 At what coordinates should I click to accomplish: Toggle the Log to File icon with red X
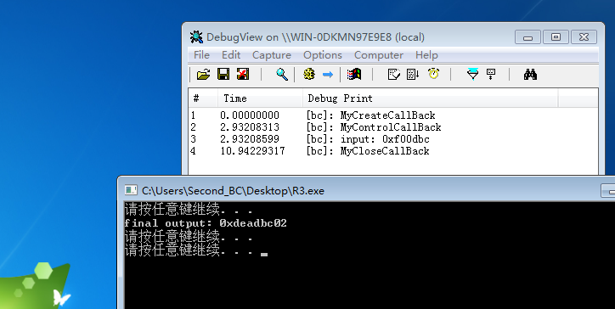click(x=243, y=74)
